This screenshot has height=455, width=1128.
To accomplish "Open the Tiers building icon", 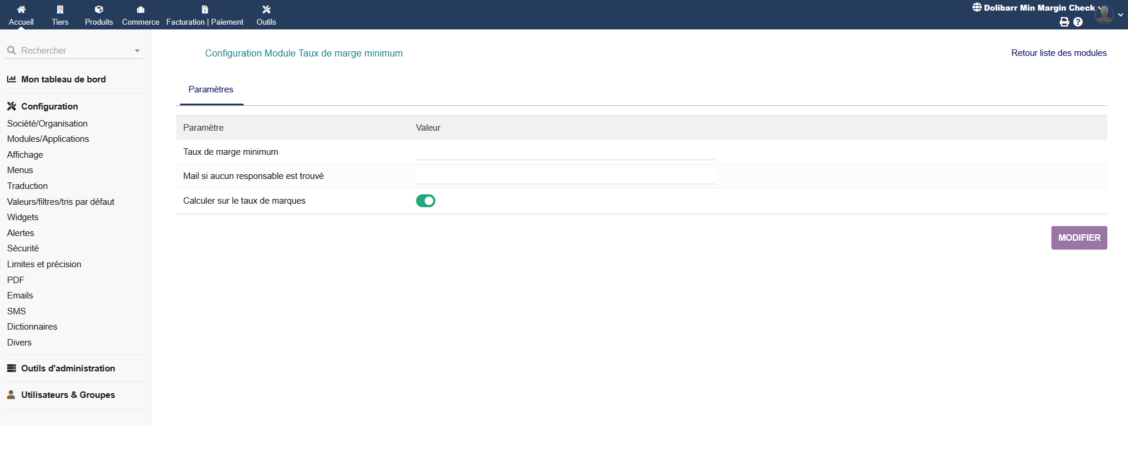I will (60, 9).
